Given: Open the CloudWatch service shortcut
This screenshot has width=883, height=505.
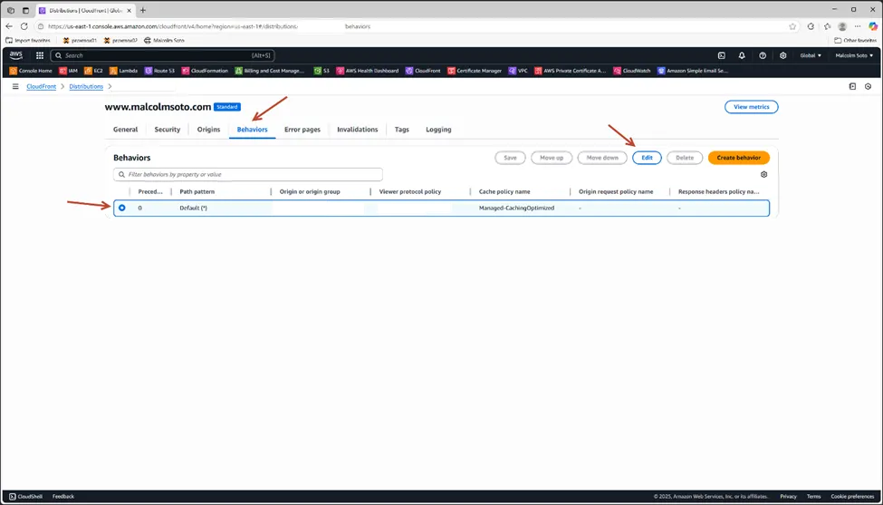Looking at the screenshot, I should (632, 71).
